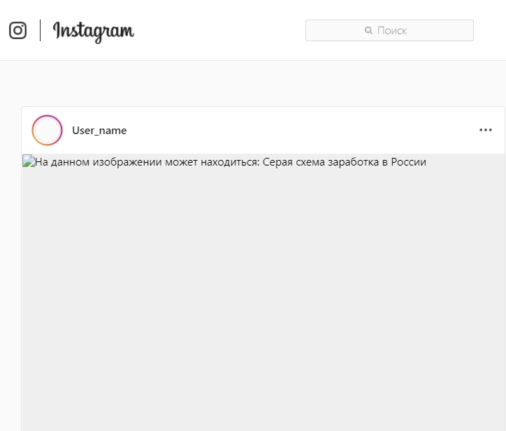The width and height of the screenshot is (506, 431).
Task: Click empty space in the post header row
Action: [300, 130]
